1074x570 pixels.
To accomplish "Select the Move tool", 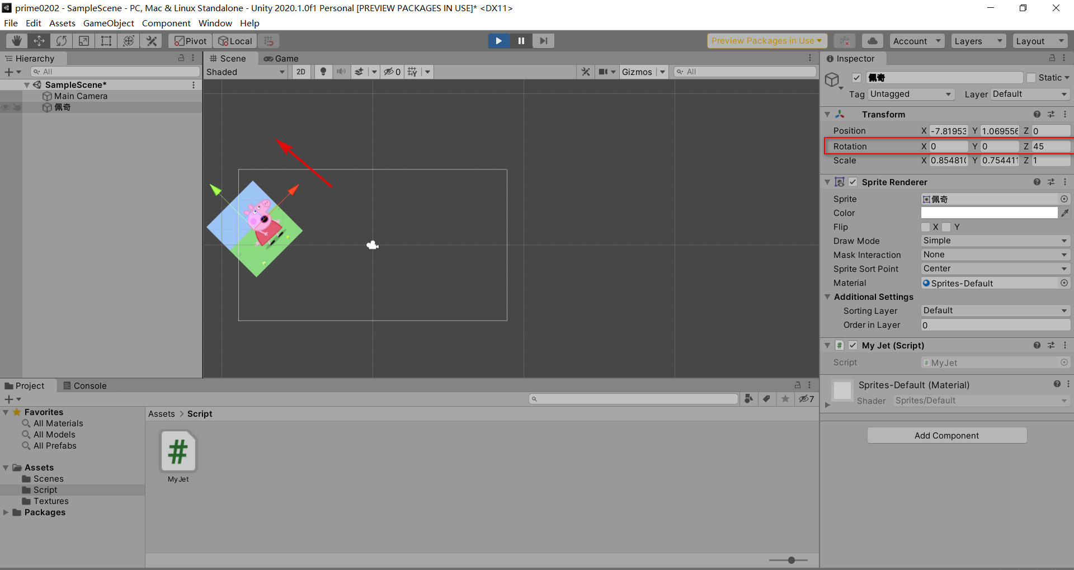I will click(39, 41).
